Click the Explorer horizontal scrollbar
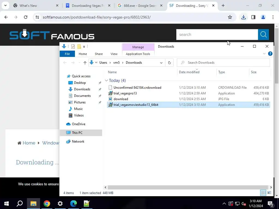This screenshot has height=209, width=279. (188, 187)
